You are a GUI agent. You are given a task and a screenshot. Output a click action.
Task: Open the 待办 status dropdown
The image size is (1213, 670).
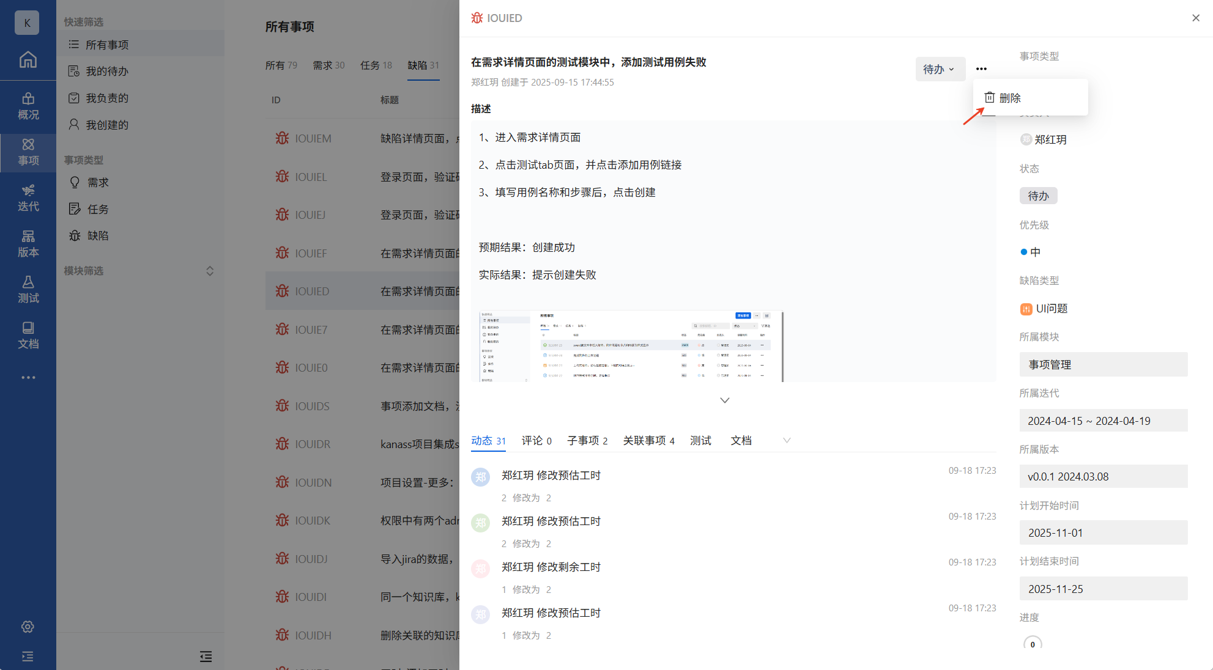point(940,69)
